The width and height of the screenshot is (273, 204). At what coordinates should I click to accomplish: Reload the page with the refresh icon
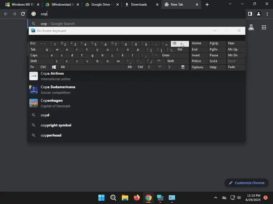tap(23, 14)
